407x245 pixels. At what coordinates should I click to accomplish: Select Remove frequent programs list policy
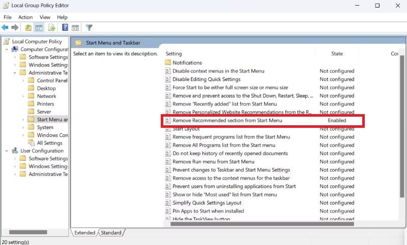(231, 137)
